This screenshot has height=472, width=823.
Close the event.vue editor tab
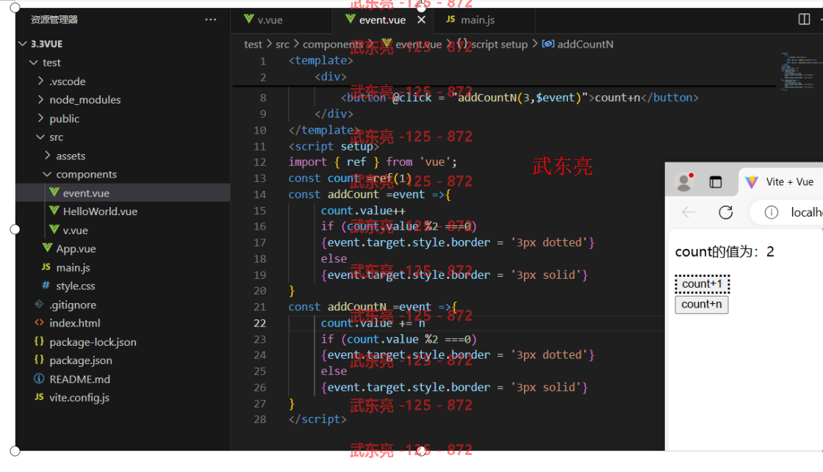[x=421, y=19]
